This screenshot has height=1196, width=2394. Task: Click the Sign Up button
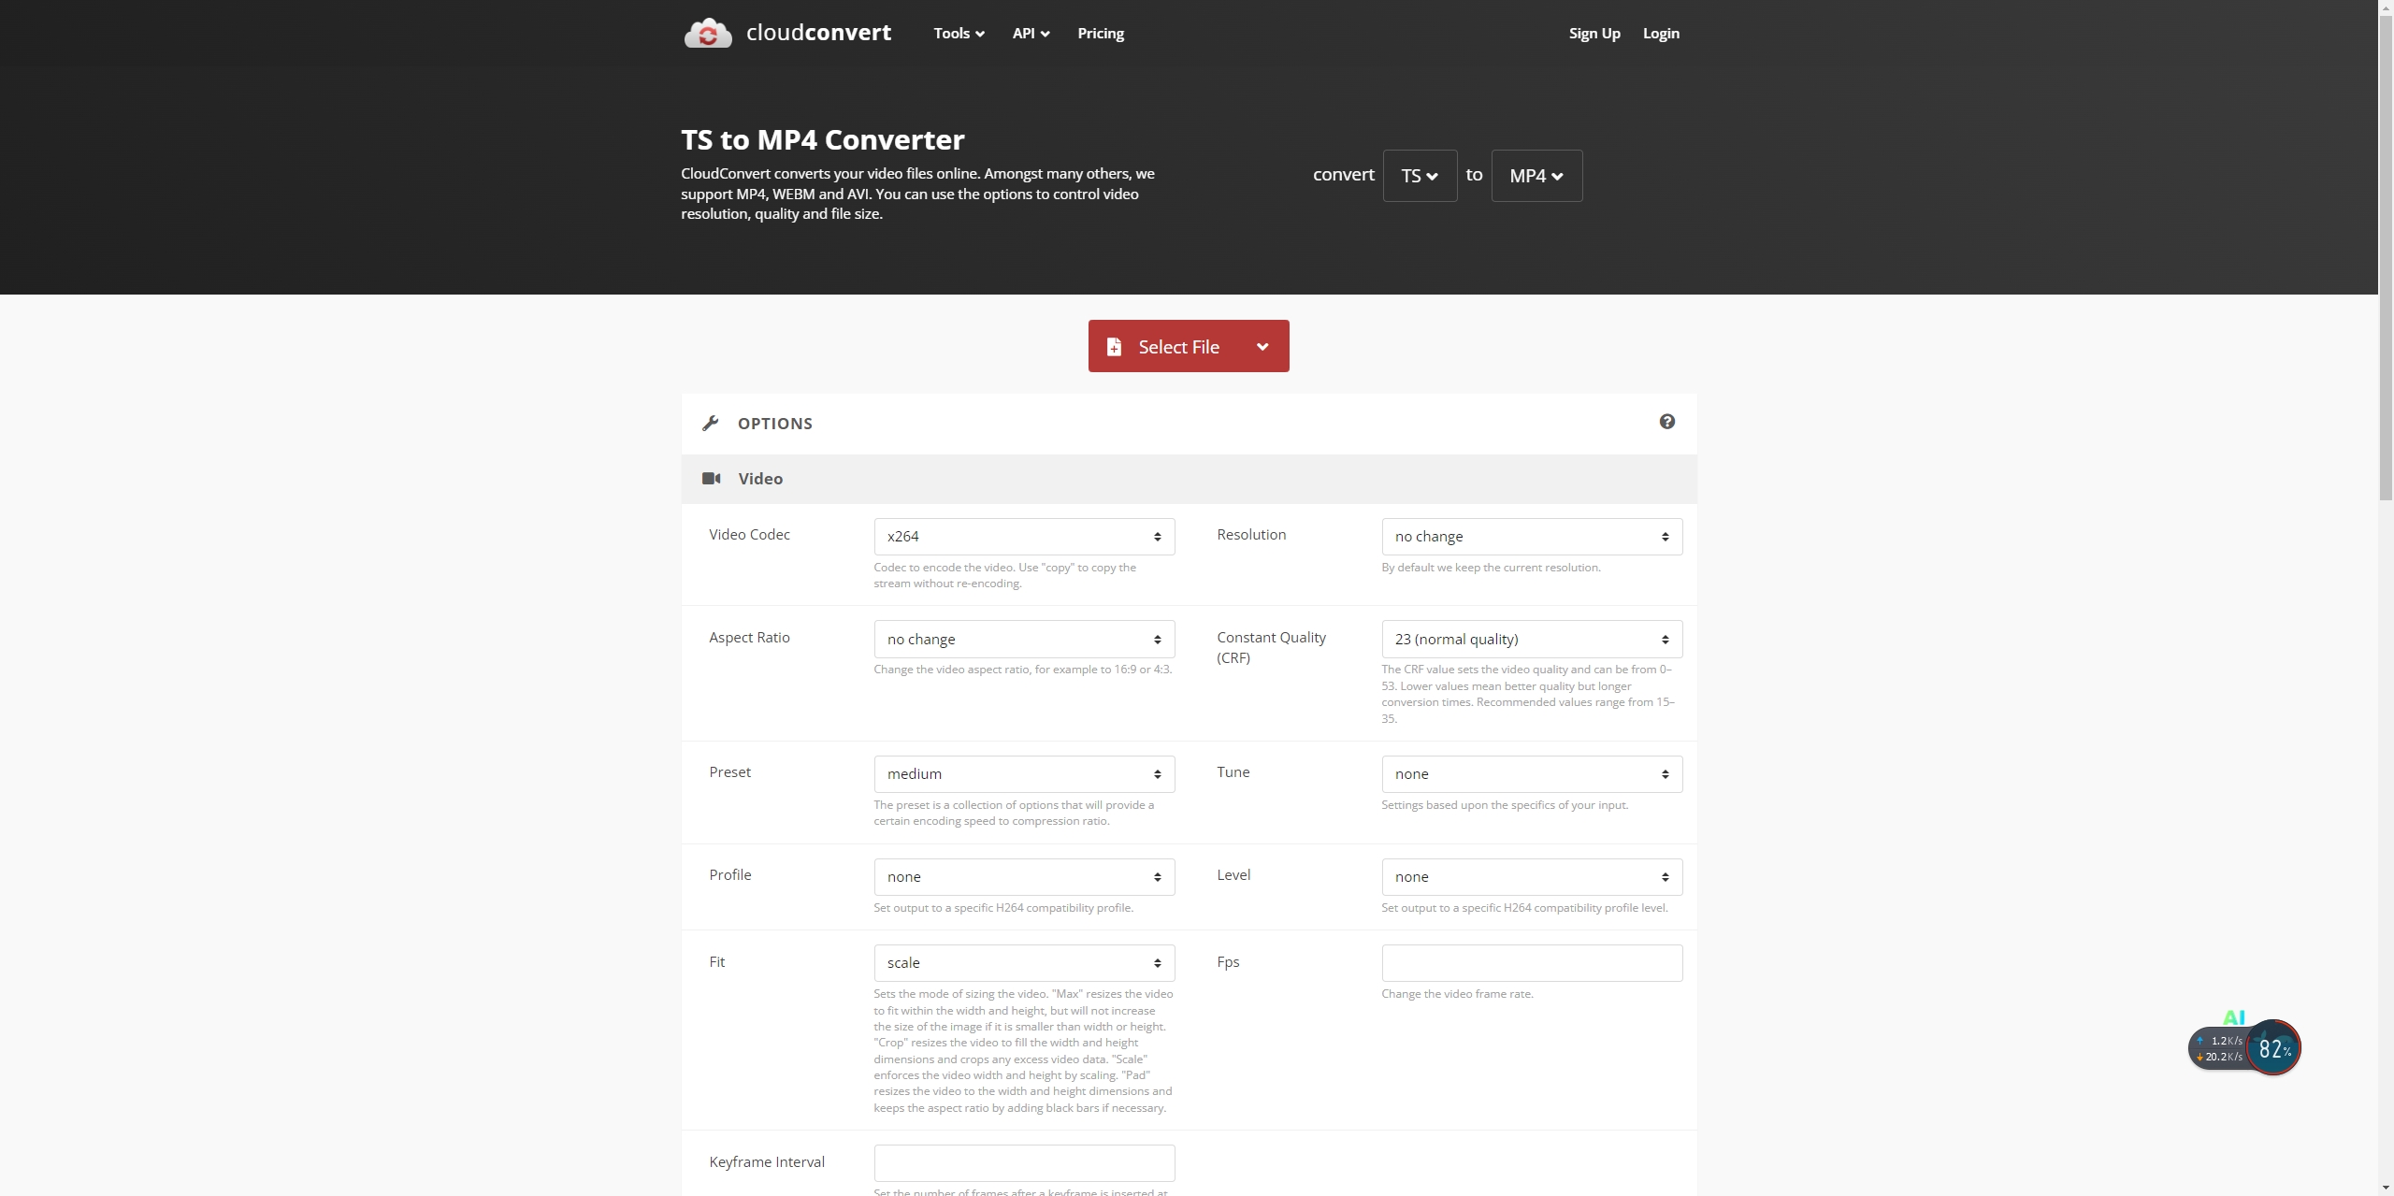pyautogui.click(x=1594, y=32)
